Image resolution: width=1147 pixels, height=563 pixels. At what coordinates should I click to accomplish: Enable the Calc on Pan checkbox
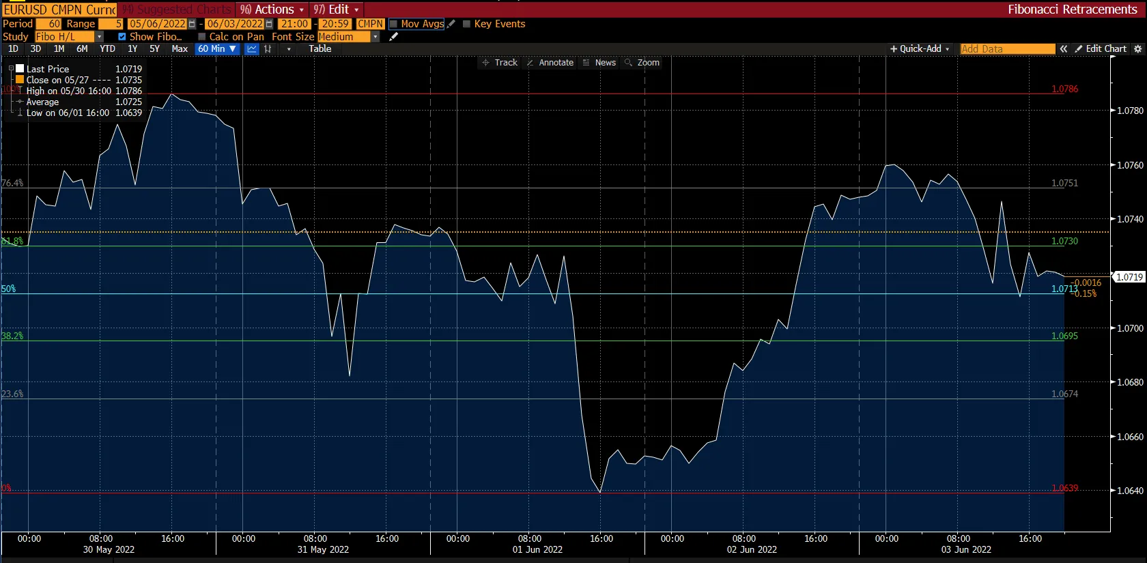point(201,37)
